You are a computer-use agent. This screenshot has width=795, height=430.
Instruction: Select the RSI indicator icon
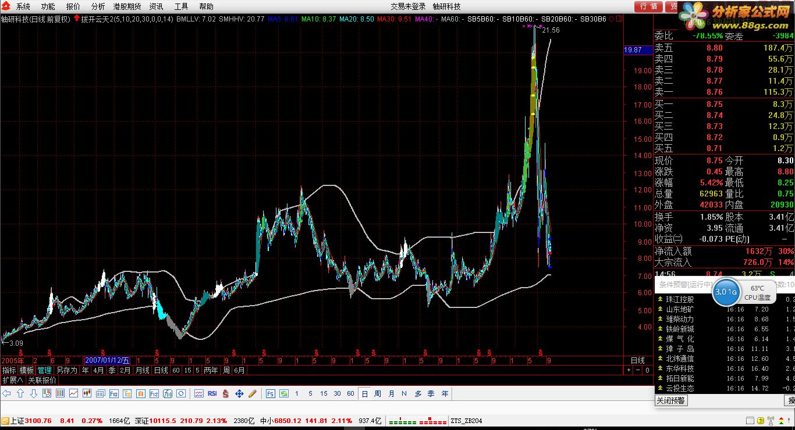pyautogui.click(x=212, y=393)
